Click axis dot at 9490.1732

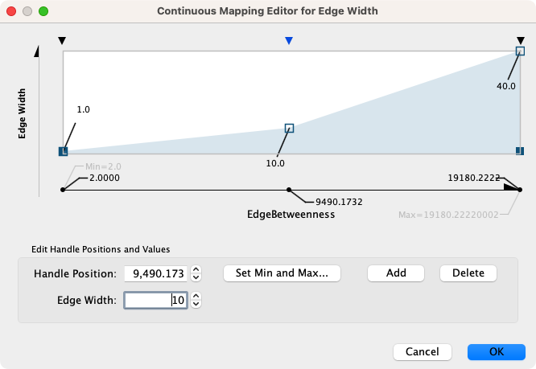coord(289,190)
